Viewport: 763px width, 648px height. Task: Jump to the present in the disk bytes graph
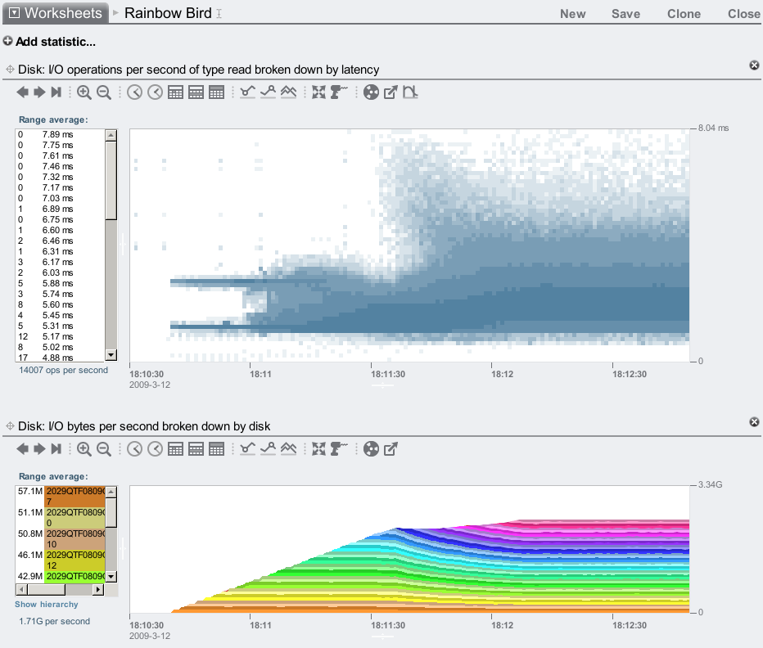tap(56, 448)
